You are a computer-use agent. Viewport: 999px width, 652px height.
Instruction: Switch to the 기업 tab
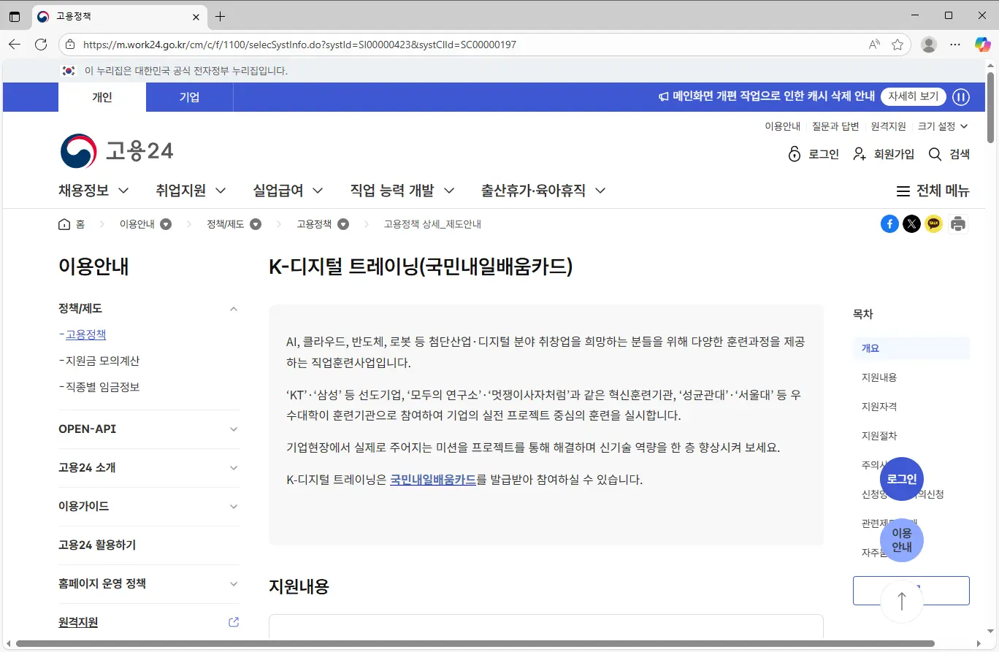[x=188, y=96]
